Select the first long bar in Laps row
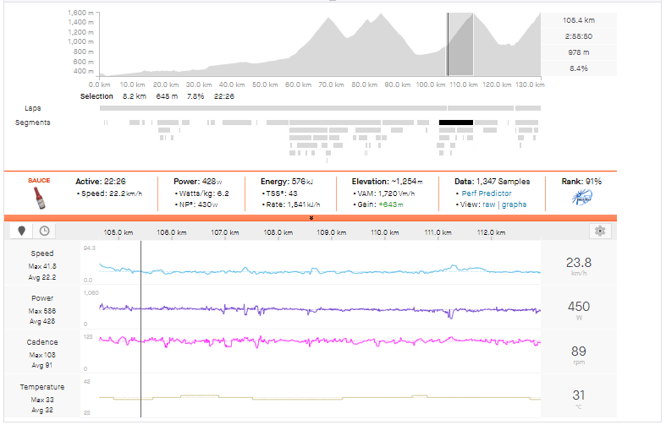Image resolution: width=666 pixels, height=425 pixels. click(x=272, y=108)
